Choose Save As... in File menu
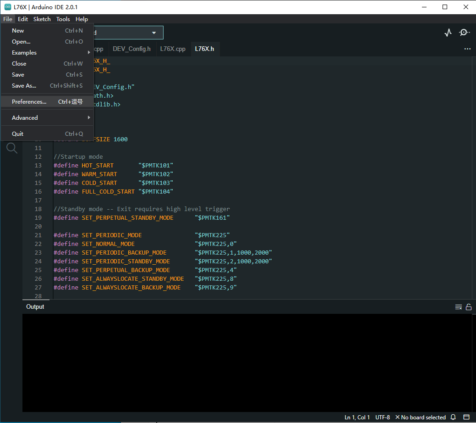Viewport: 476px width, 423px height. [x=47, y=86]
